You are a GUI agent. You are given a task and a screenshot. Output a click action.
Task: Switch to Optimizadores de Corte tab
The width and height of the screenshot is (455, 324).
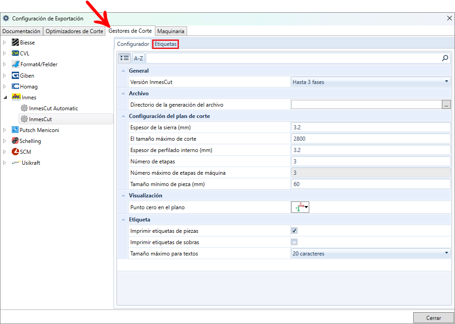click(x=74, y=31)
